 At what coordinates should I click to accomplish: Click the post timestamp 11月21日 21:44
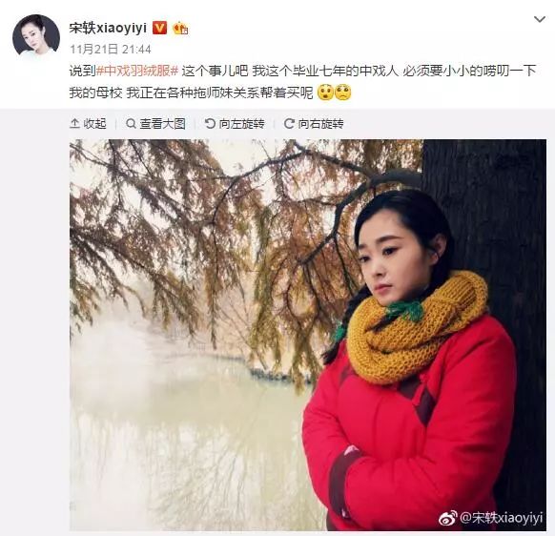(x=111, y=50)
